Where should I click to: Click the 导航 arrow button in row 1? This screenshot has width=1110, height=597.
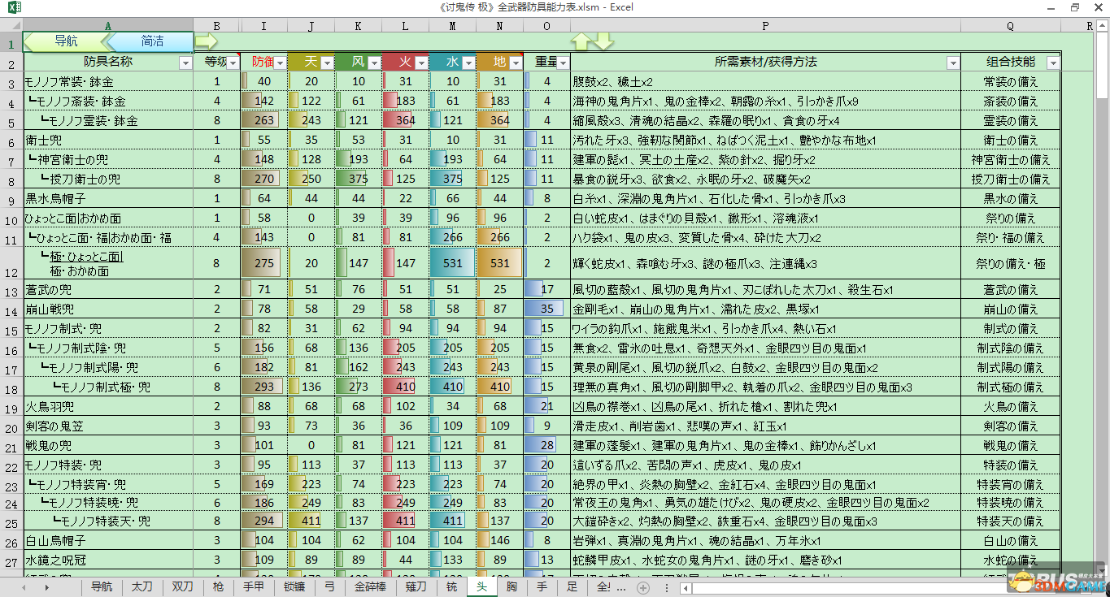click(x=65, y=41)
